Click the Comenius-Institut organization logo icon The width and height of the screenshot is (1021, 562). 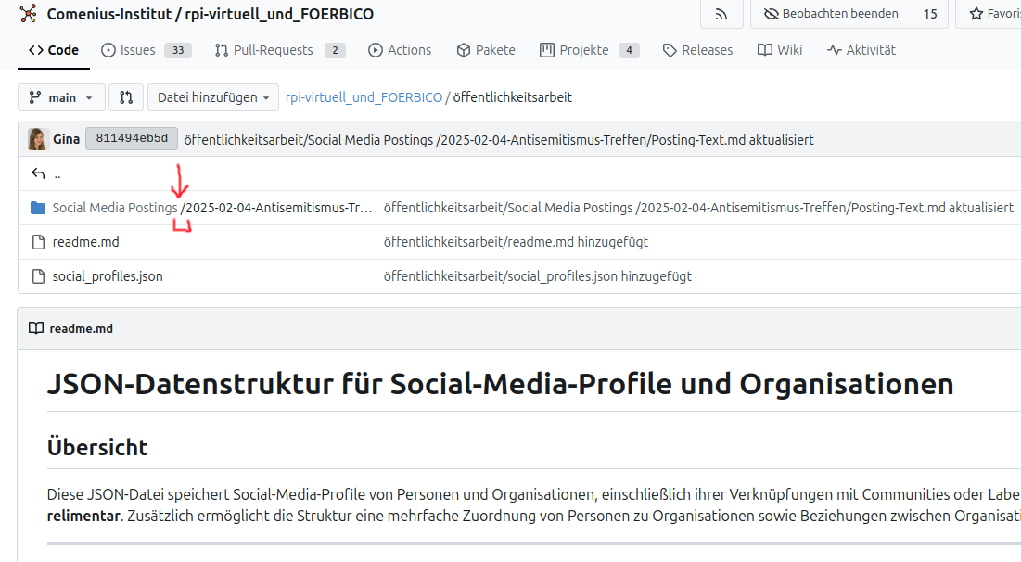[28, 14]
